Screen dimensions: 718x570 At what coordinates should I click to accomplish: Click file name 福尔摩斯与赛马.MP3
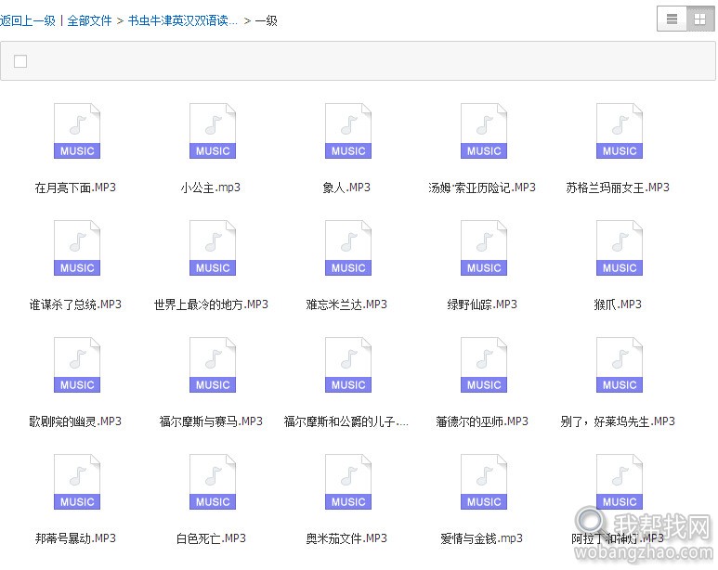point(211,421)
